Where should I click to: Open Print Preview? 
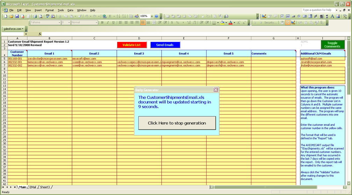point(41,16)
